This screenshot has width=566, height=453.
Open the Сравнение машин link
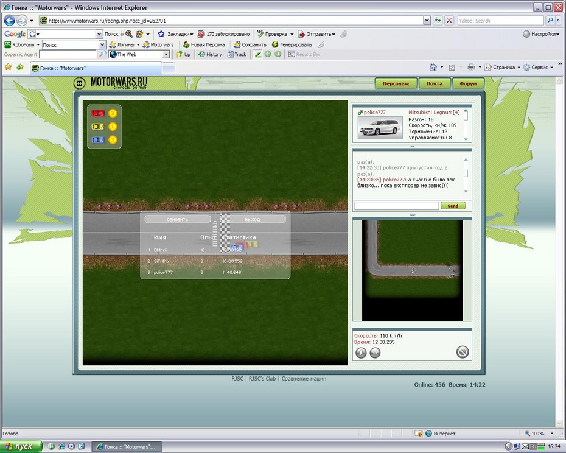304,379
